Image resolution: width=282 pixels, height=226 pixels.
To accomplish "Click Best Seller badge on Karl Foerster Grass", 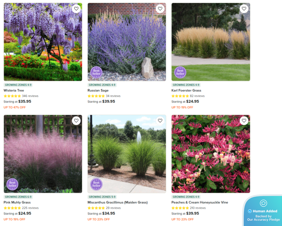I will pyautogui.click(x=180, y=72).
